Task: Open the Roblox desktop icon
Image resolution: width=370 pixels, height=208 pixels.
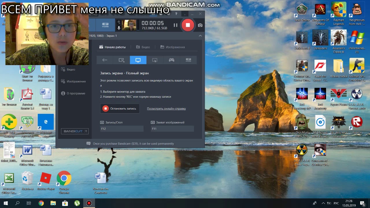Action: pos(357,125)
